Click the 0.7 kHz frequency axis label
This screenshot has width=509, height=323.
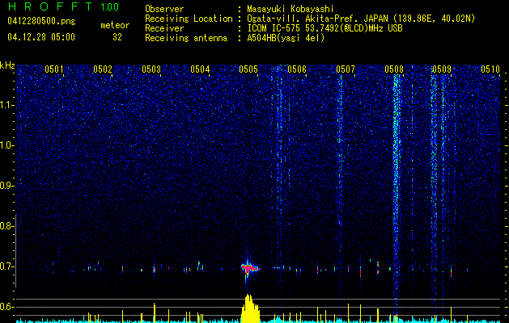tap(6, 266)
